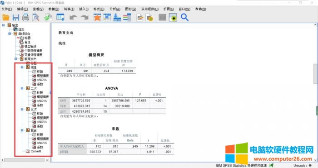318x168 pixels.
Task: Click the orange star Go to Data icon
Action: click(97, 17)
